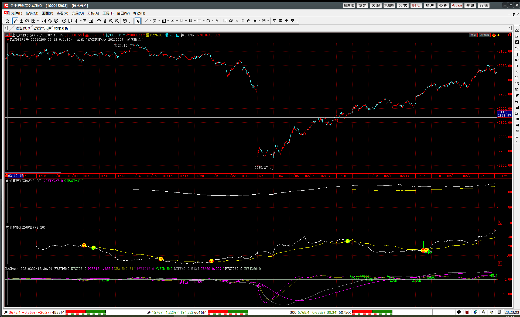Click the 补数据 button above the chart
This screenshot has width=520, height=317.
[x=485, y=35]
